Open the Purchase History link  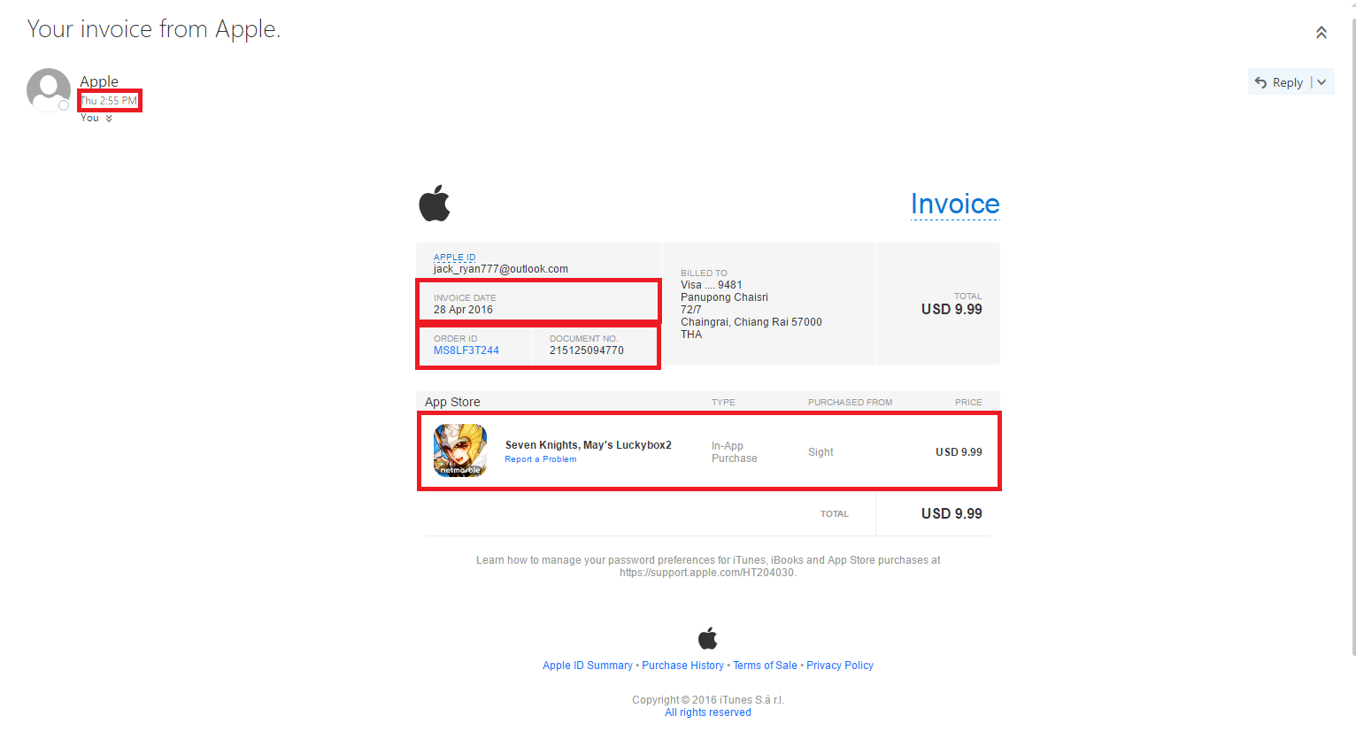(682, 666)
